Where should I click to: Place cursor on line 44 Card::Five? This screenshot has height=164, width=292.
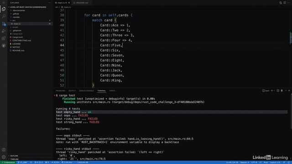[111, 45]
